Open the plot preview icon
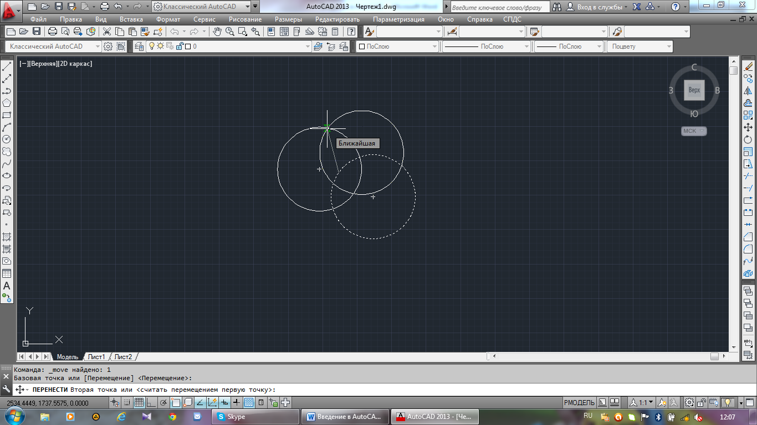The image size is (757, 425). tap(65, 32)
